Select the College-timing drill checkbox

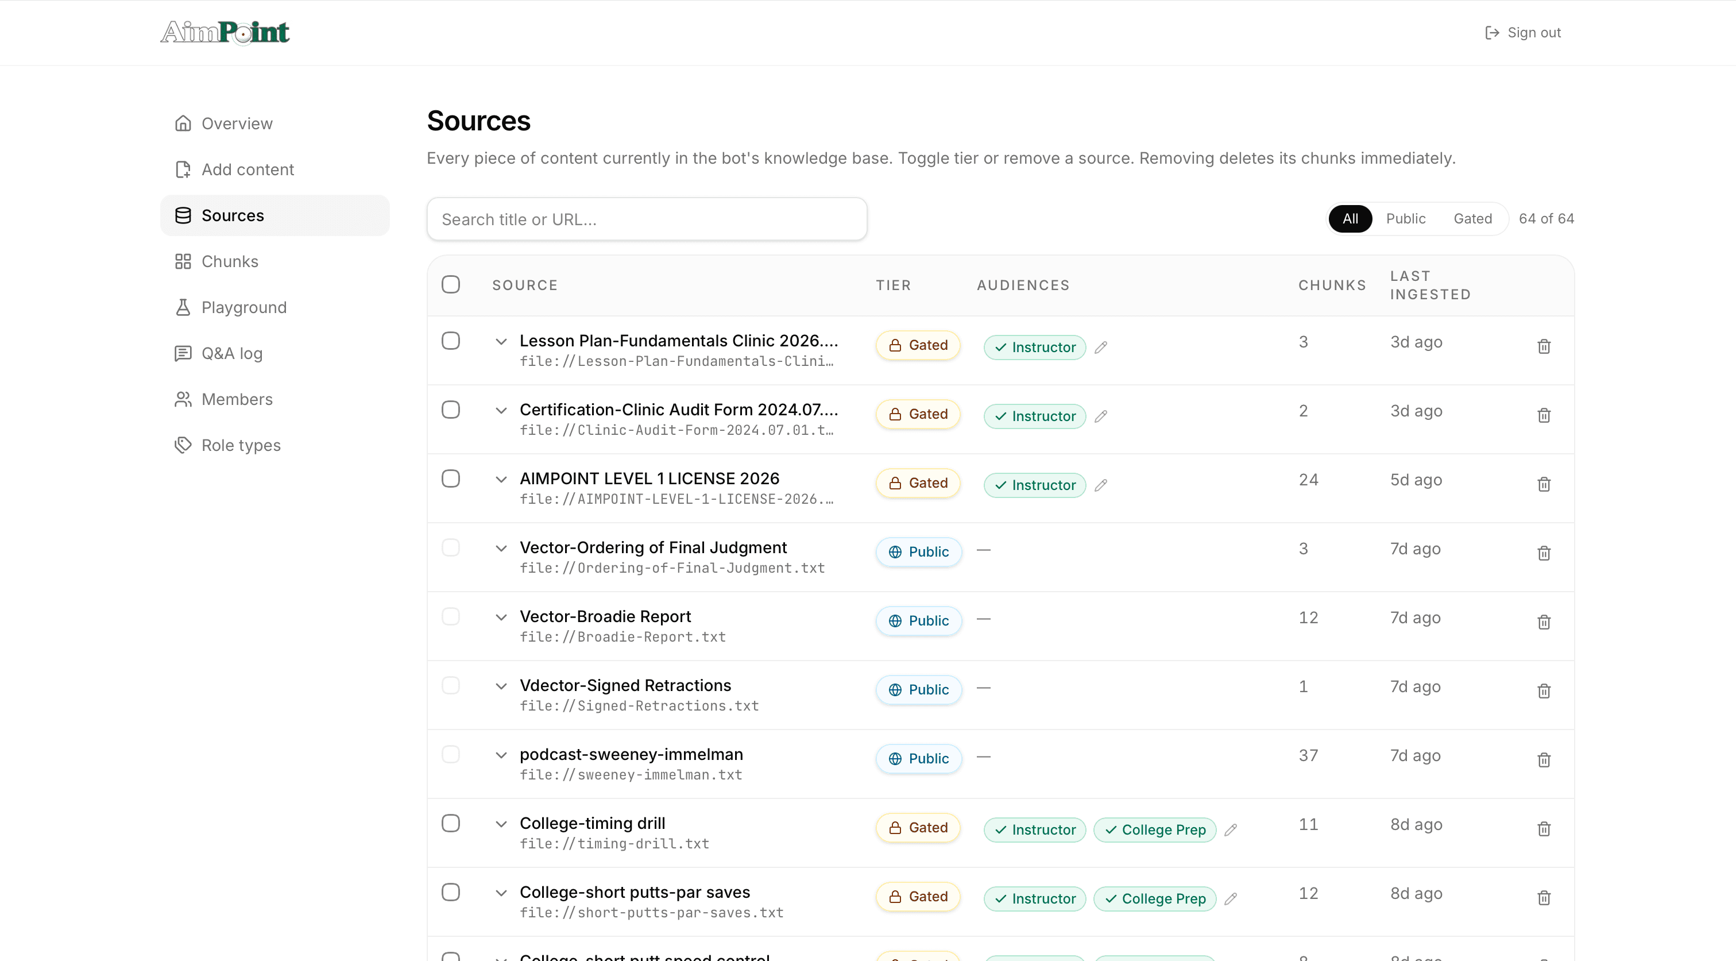click(451, 823)
